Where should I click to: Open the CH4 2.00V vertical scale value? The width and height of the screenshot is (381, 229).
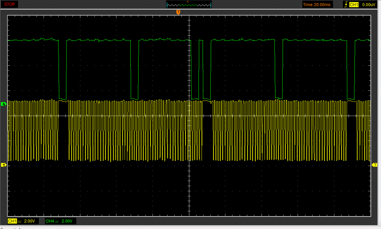click(67, 221)
